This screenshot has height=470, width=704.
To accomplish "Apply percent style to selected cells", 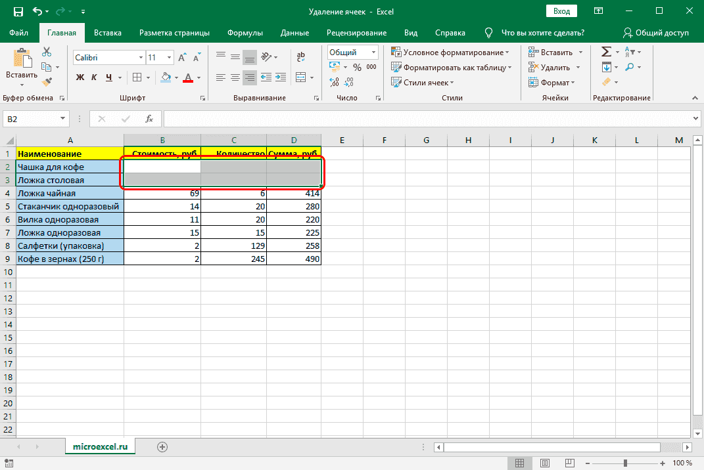I will [357, 67].
